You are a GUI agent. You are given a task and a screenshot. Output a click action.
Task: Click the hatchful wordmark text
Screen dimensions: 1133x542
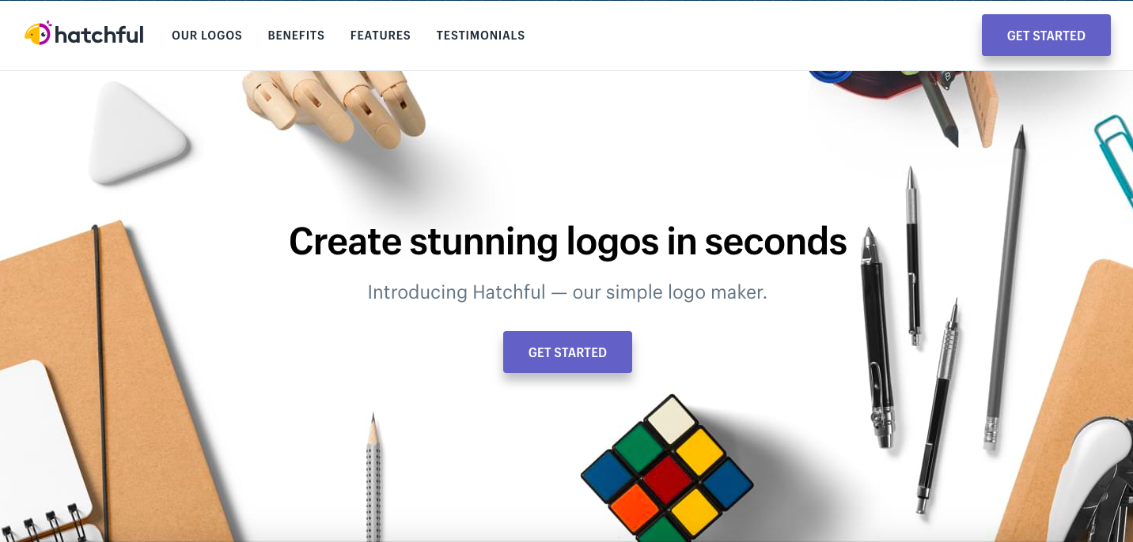pos(99,35)
